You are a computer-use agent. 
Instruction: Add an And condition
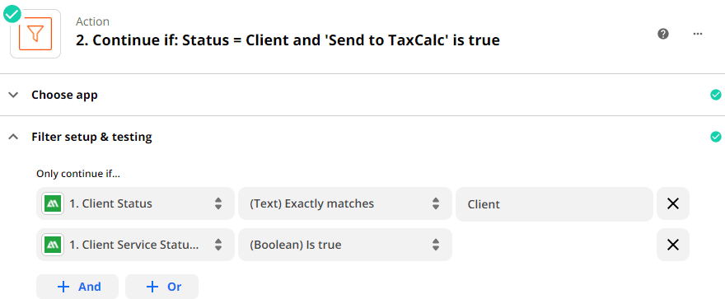[x=77, y=287]
